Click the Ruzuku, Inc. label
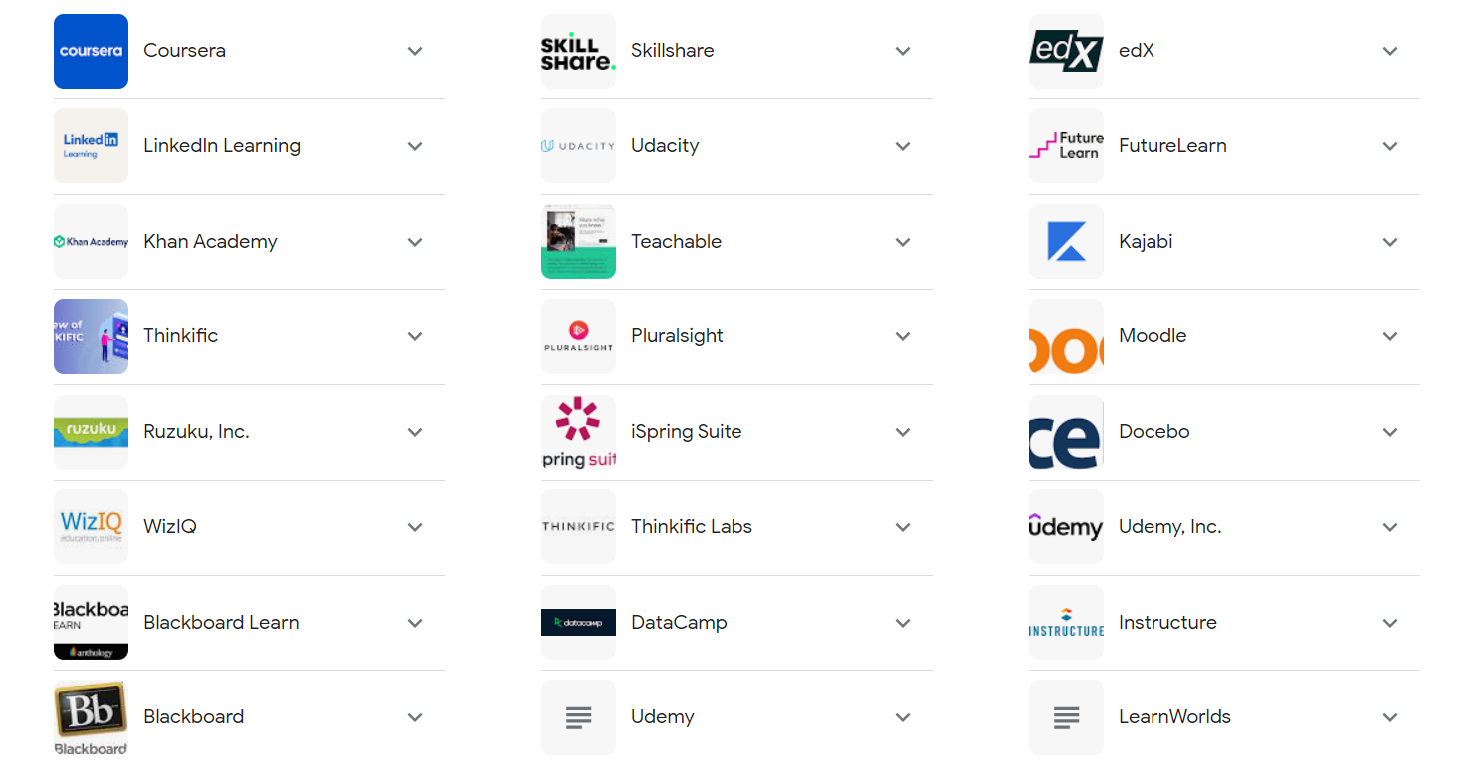1468x772 pixels. 196,432
